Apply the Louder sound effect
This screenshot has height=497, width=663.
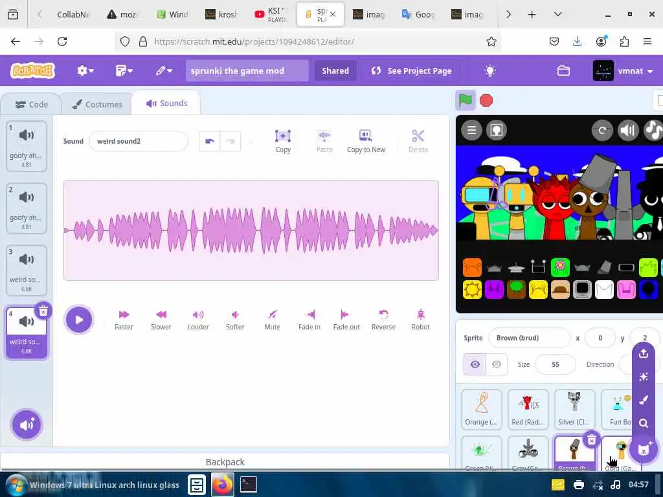coord(198,320)
